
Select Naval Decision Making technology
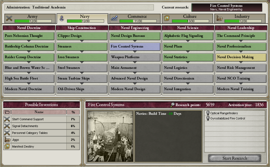[241, 57]
